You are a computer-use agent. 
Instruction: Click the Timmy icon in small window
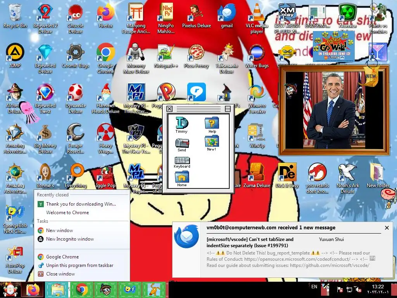(x=181, y=125)
